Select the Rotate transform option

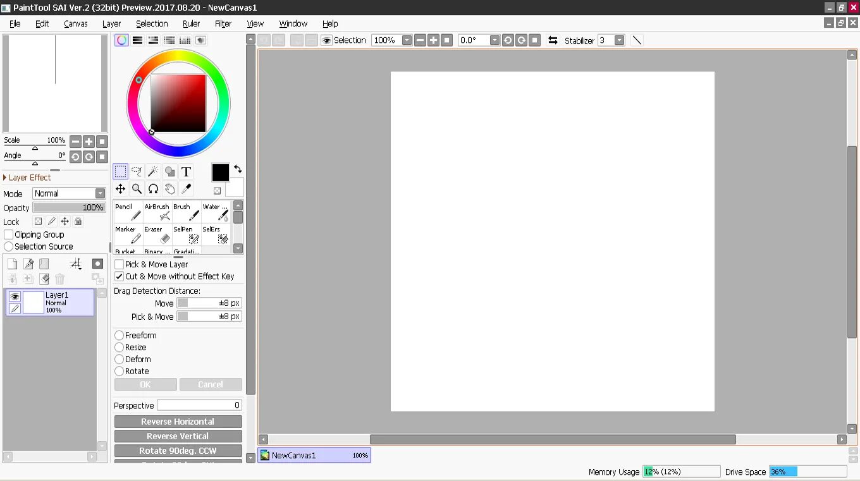[x=119, y=372]
